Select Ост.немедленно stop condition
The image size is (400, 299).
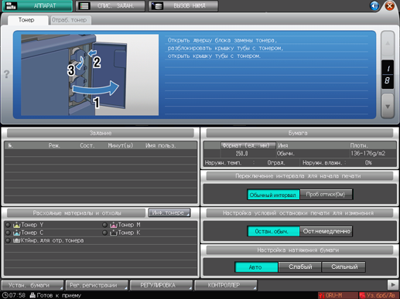pyautogui.click(x=326, y=231)
